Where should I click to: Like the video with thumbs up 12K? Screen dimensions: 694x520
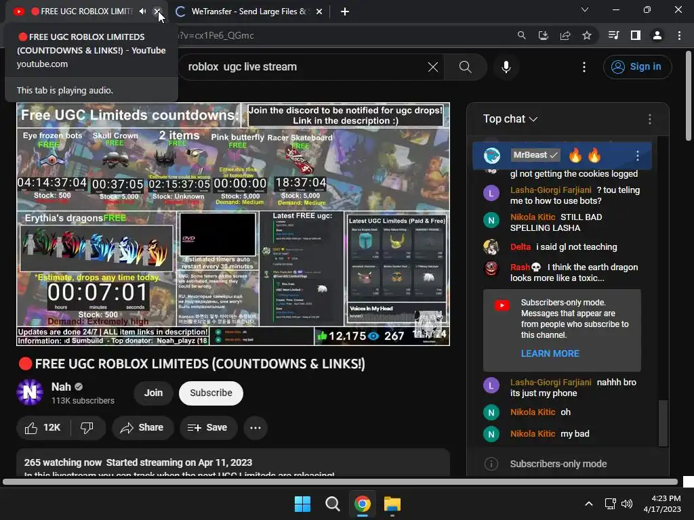pos(43,428)
